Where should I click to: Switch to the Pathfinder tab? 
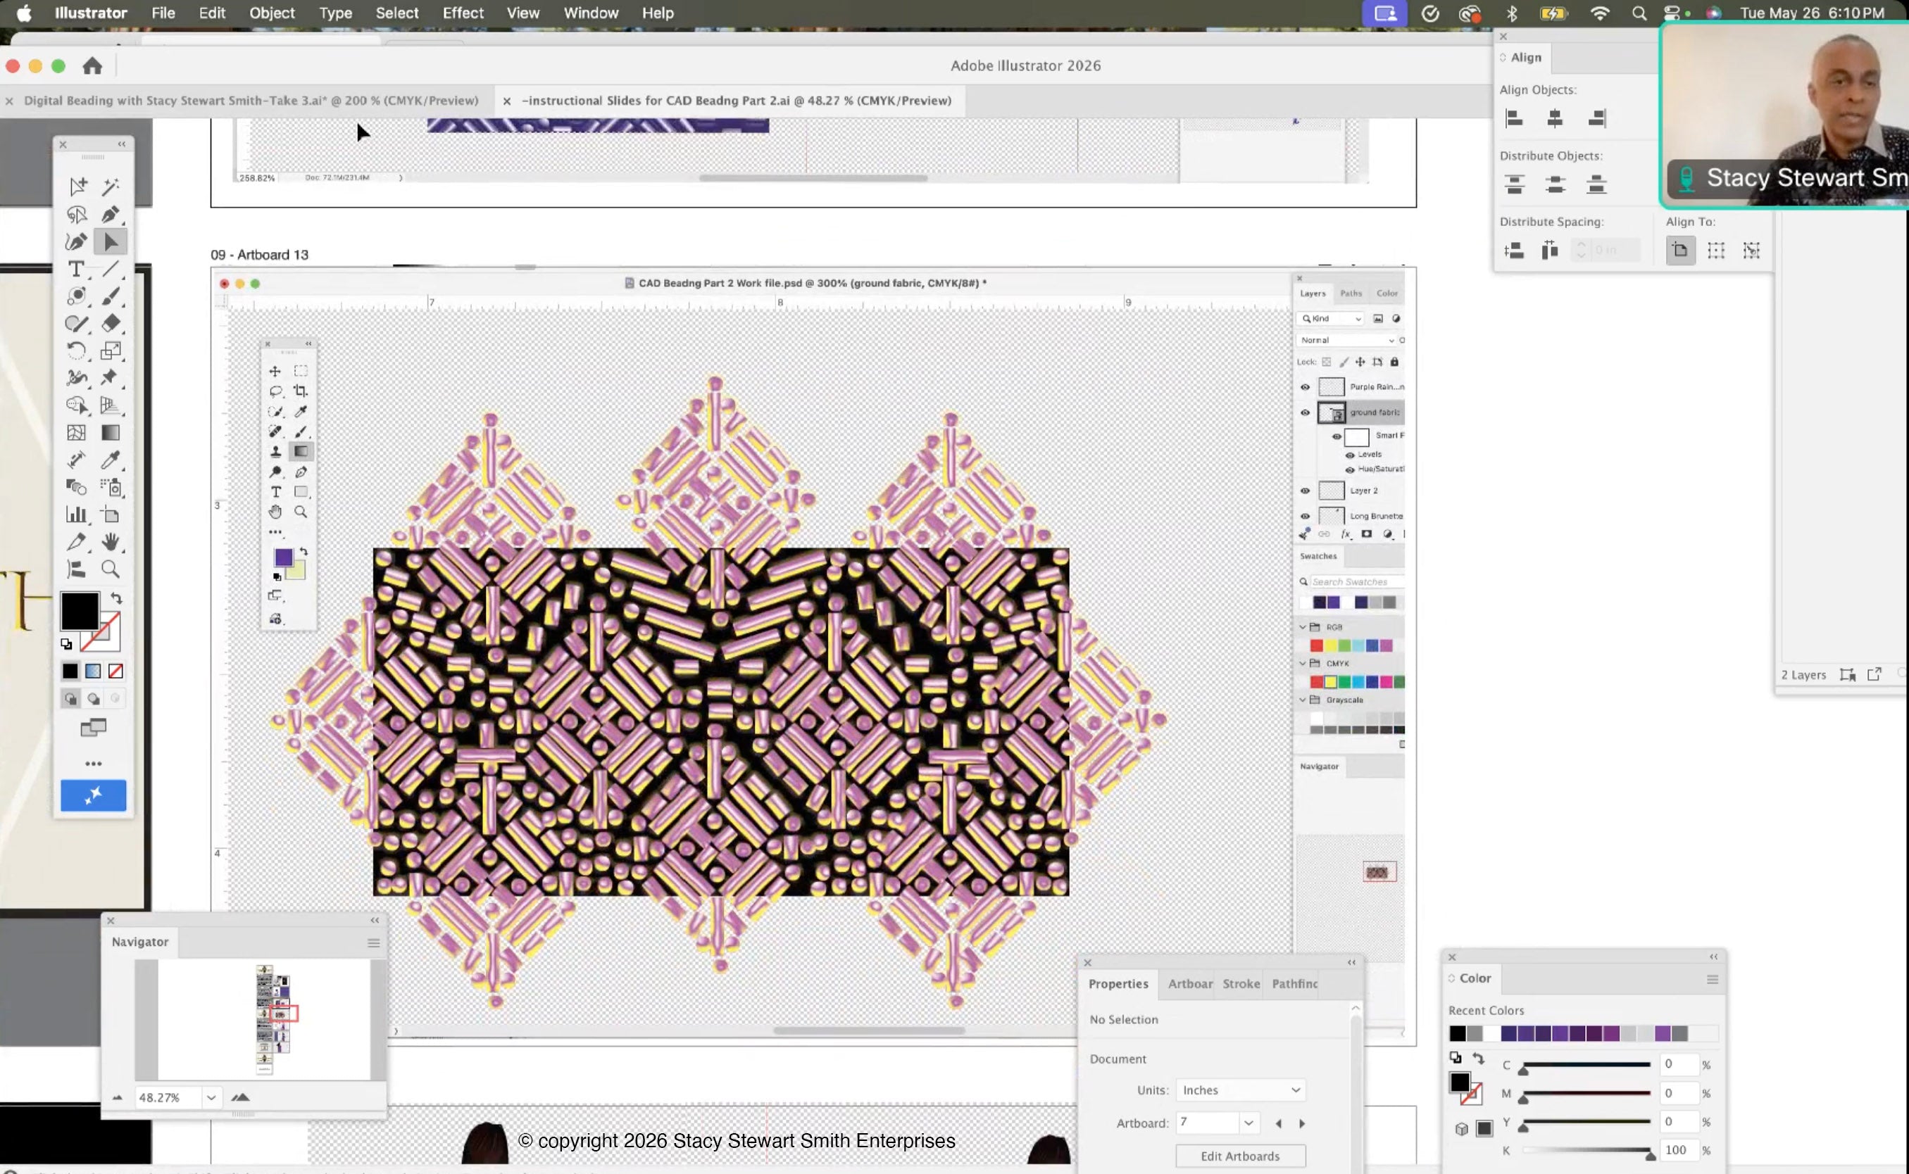[1295, 984]
